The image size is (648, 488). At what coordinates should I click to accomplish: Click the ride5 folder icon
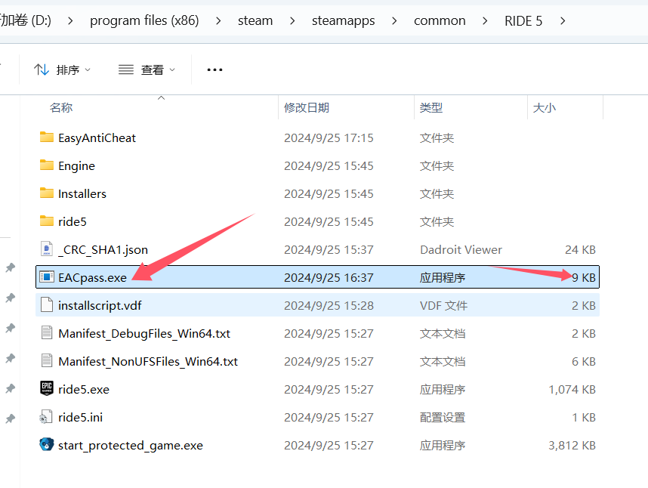click(47, 221)
